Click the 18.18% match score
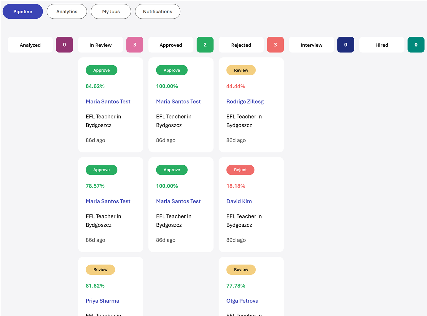The height and width of the screenshot is (316, 427). click(235, 186)
